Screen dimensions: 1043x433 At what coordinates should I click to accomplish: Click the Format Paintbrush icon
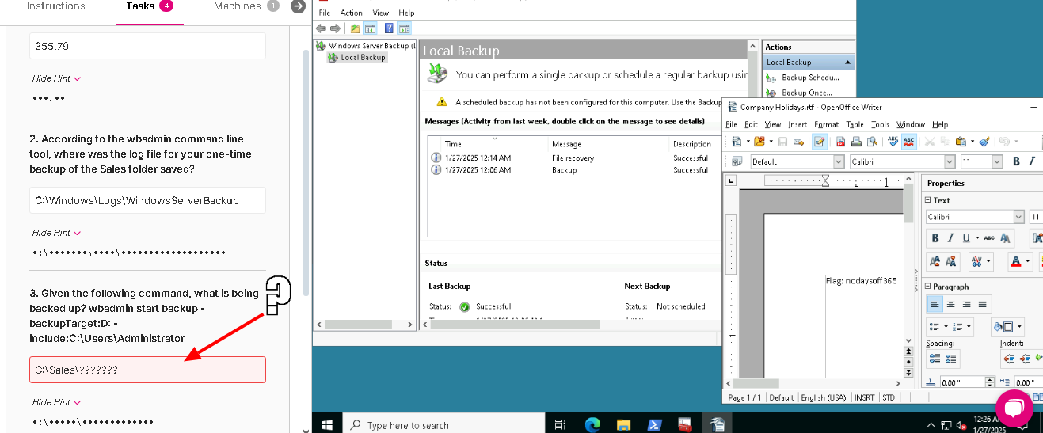(984, 142)
